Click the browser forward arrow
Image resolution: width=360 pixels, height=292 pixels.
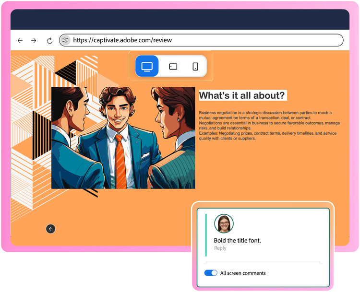pos(34,41)
